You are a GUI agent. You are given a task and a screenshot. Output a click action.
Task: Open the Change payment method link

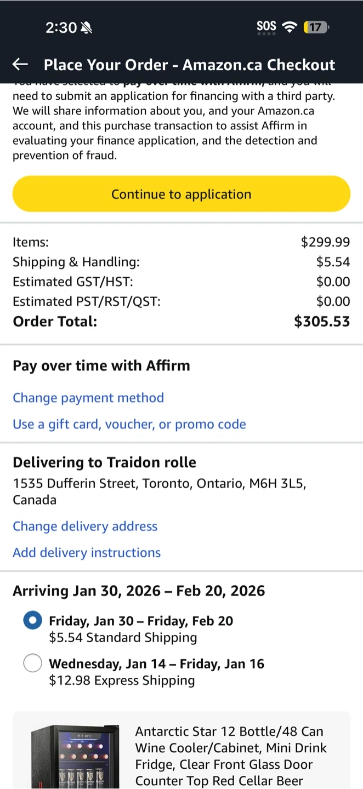88,398
